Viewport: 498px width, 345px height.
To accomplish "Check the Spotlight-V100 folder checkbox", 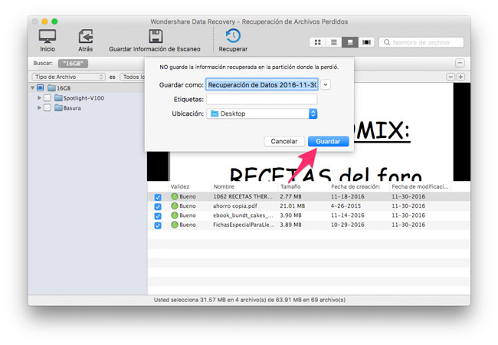I will (x=48, y=98).
